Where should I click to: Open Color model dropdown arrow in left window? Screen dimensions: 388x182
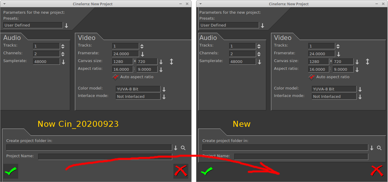(x=164, y=89)
